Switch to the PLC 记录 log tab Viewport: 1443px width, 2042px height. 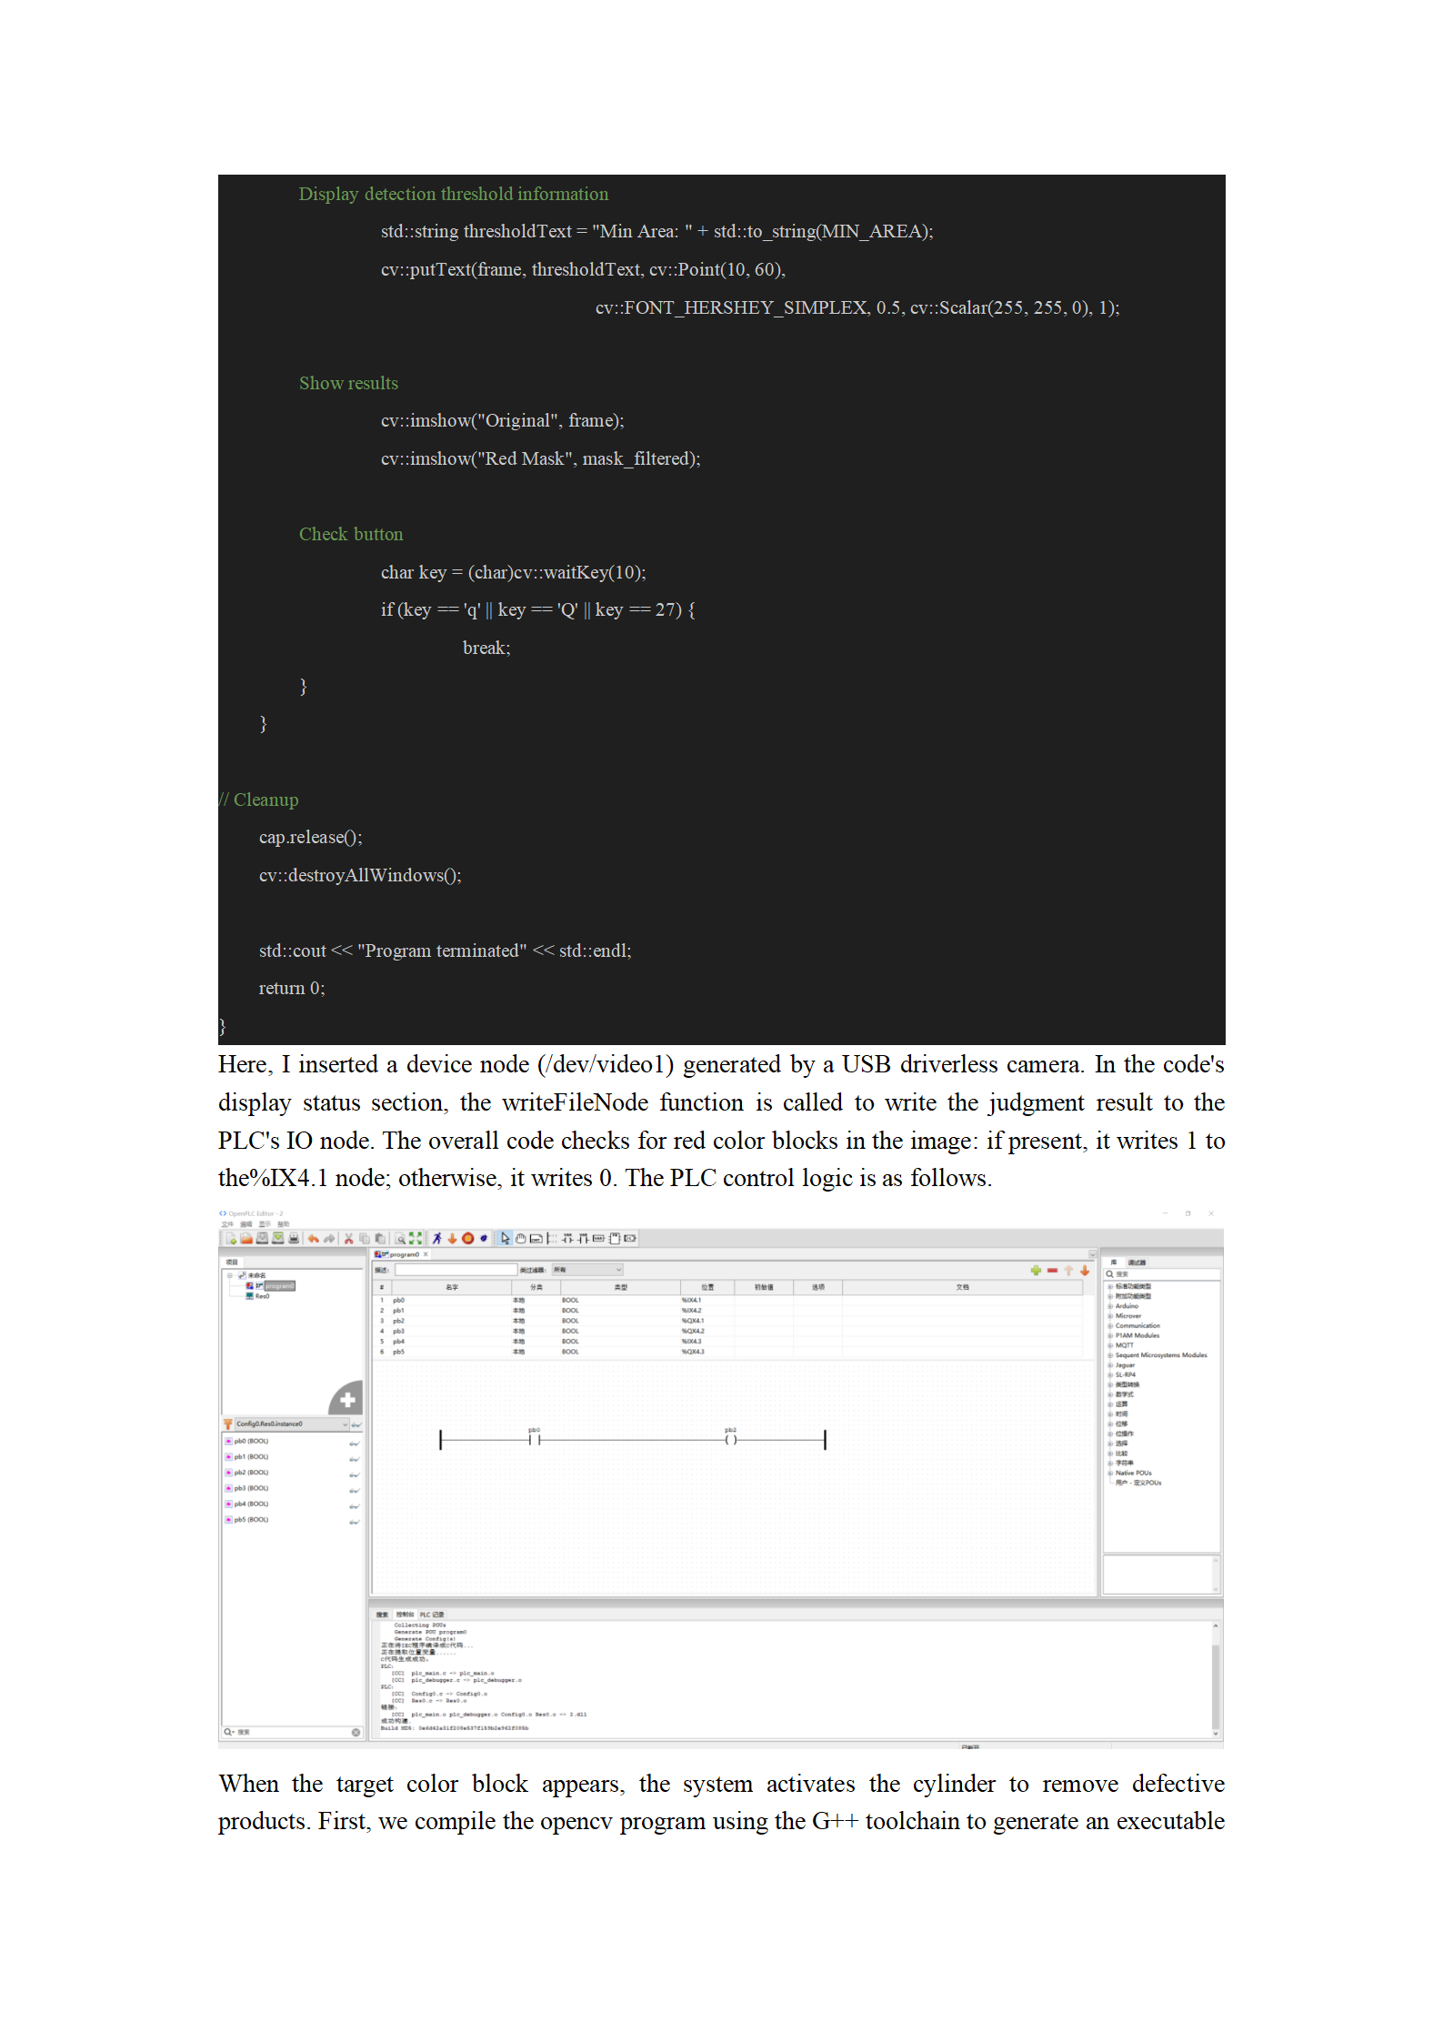[432, 1614]
